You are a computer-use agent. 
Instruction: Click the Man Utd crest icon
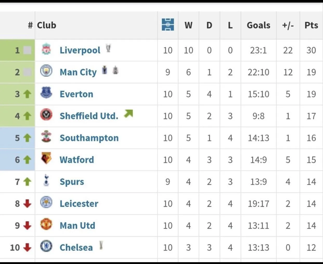click(x=46, y=224)
